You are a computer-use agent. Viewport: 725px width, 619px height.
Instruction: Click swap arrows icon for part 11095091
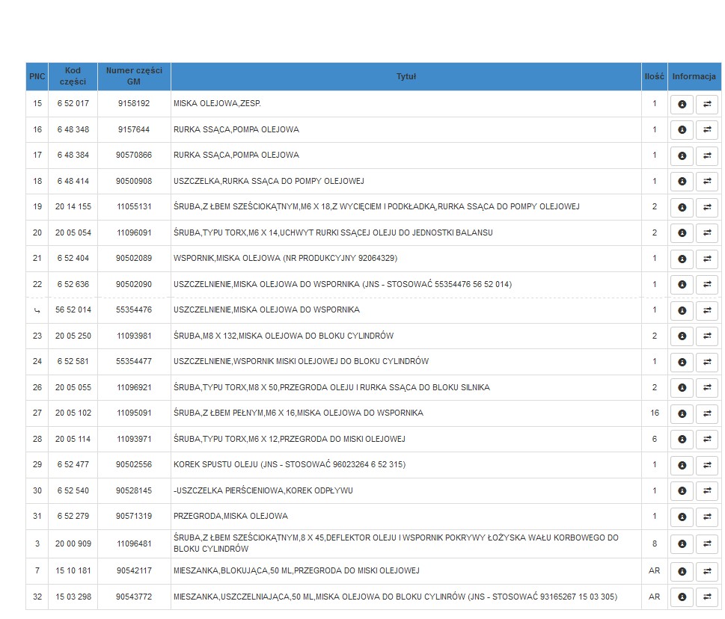tap(707, 413)
